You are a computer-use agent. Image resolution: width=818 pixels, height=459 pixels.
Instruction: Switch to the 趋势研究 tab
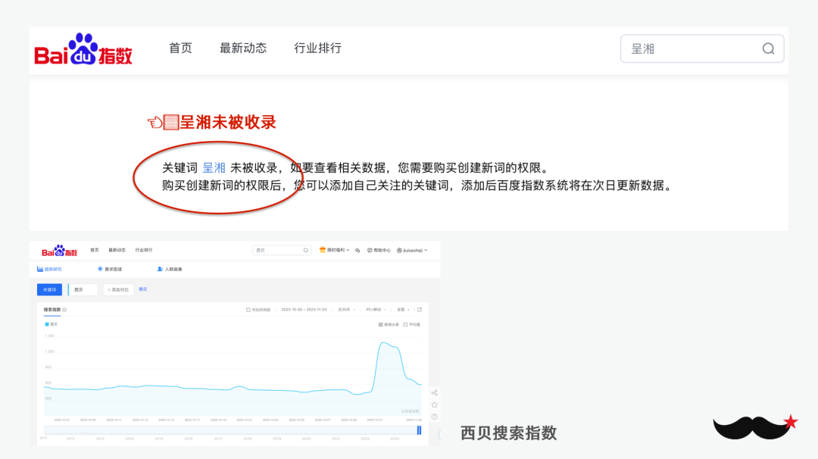tap(49, 269)
